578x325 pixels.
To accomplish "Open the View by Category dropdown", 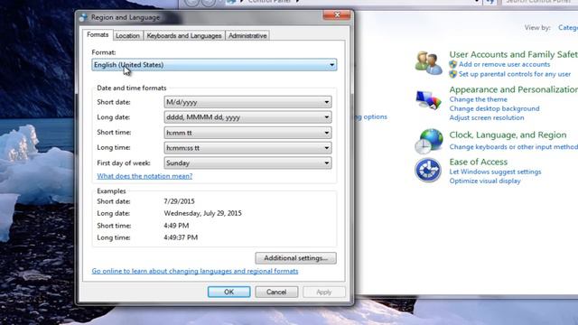I will point(568,28).
